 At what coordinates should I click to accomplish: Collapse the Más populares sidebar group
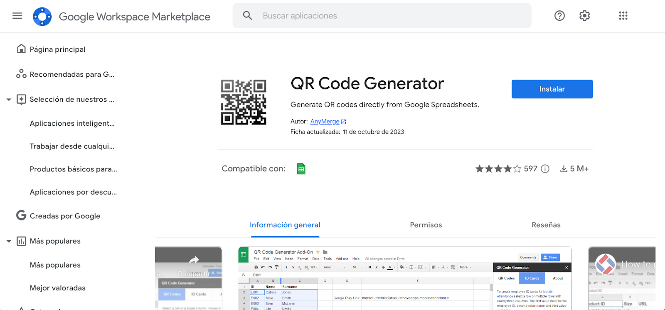pos(9,241)
